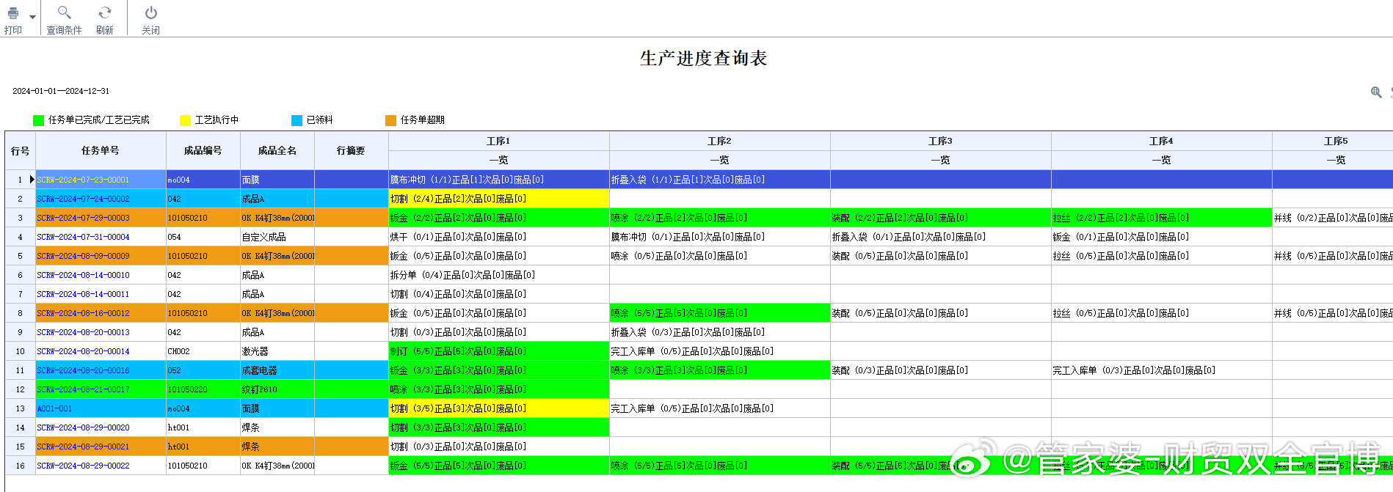1393x492 pixels.
Task: Select row number 10 in the grid
Action: click(x=20, y=351)
